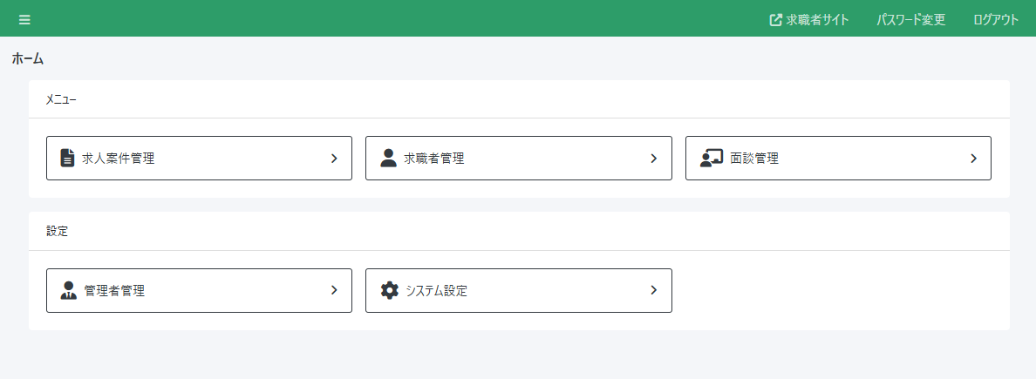Open the hamburger sidebar menu
1036x379 pixels.
coord(24,20)
